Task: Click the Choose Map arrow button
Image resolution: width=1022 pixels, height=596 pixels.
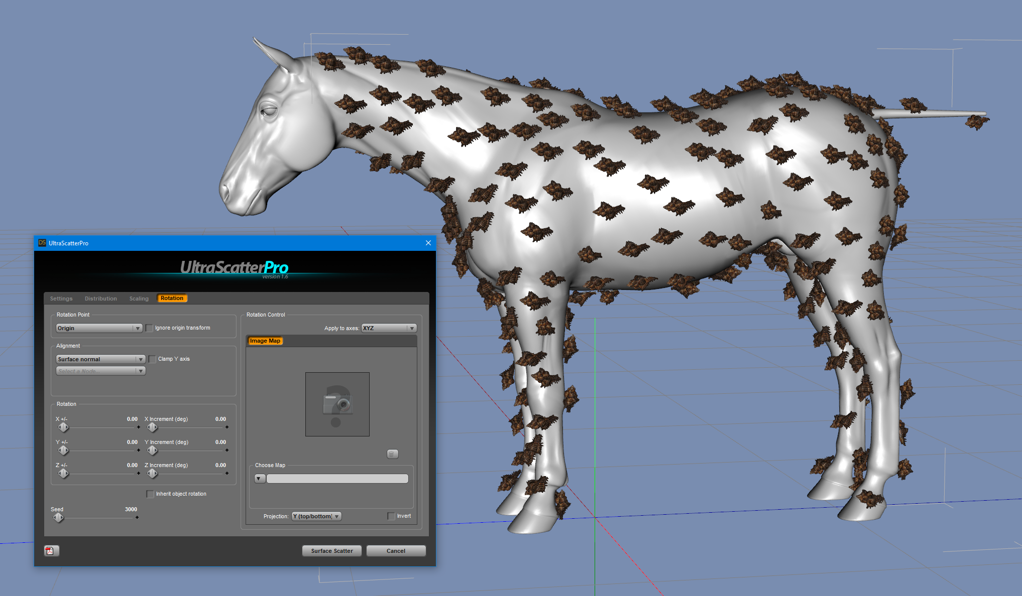Action: coord(260,479)
